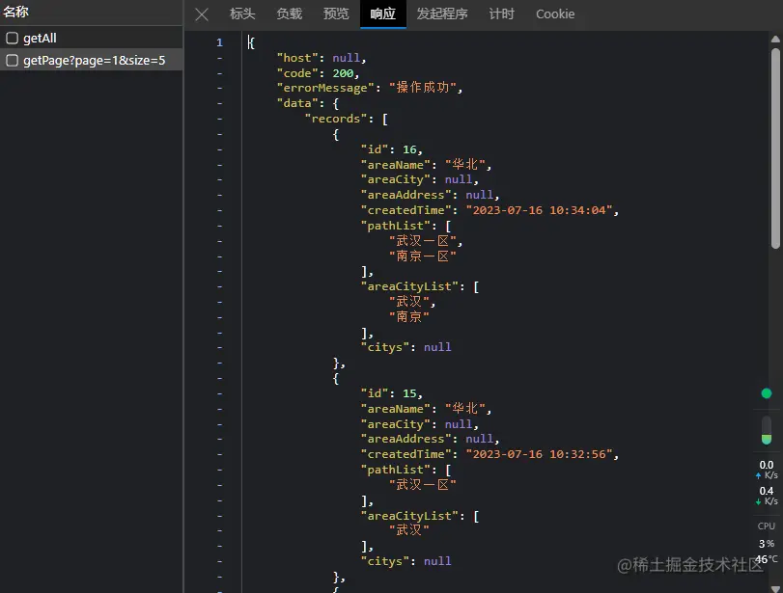Select the getAll request name
Image resolution: width=783 pixels, height=593 pixels.
[x=40, y=38]
